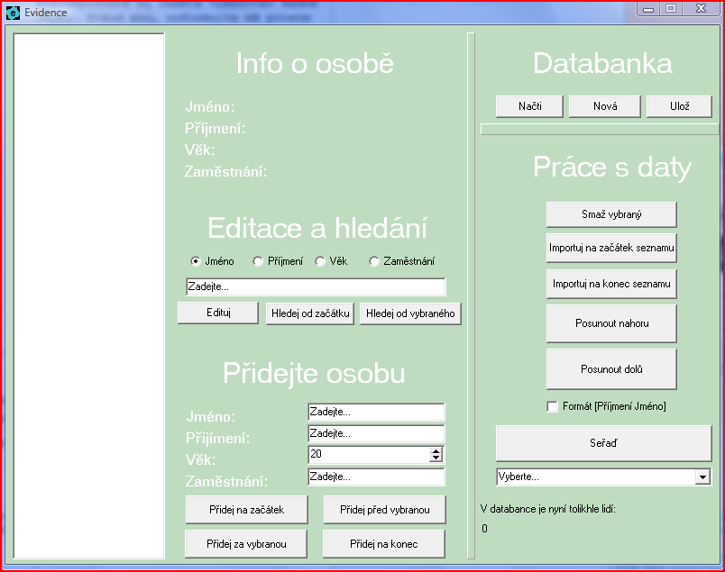Open the Vyberte... sort dropdown
The width and height of the screenshot is (725, 572).
pos(702,477)
